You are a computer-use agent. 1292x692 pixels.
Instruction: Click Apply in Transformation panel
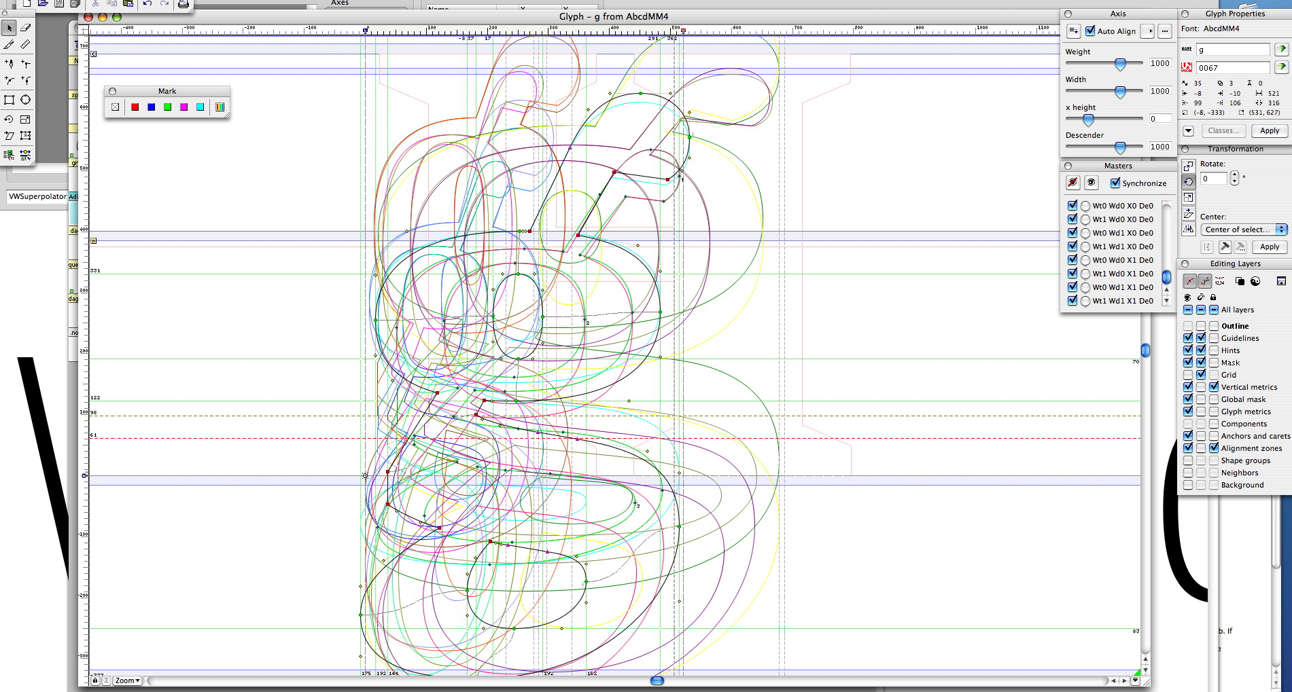pyautogui.click(x=1269, y=247)
